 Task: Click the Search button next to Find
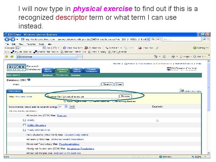pyautogui.click(x=107, y=84)
